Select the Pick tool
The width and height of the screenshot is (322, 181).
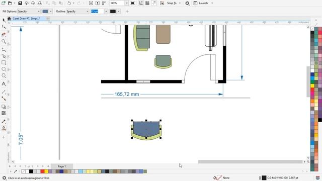[4, 20]
